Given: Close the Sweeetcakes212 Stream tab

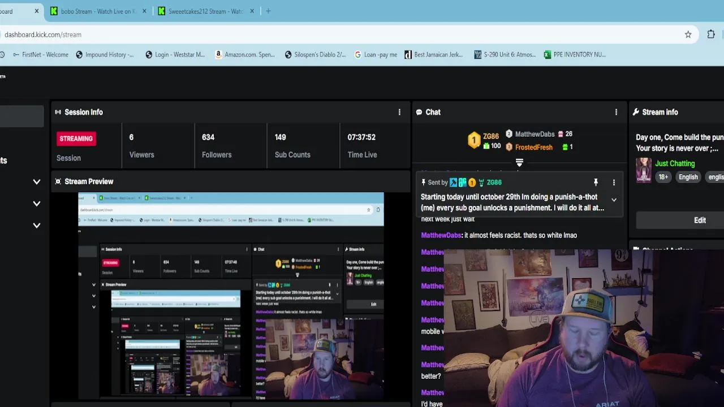Looking at the screenshot, I should [252, 11].
